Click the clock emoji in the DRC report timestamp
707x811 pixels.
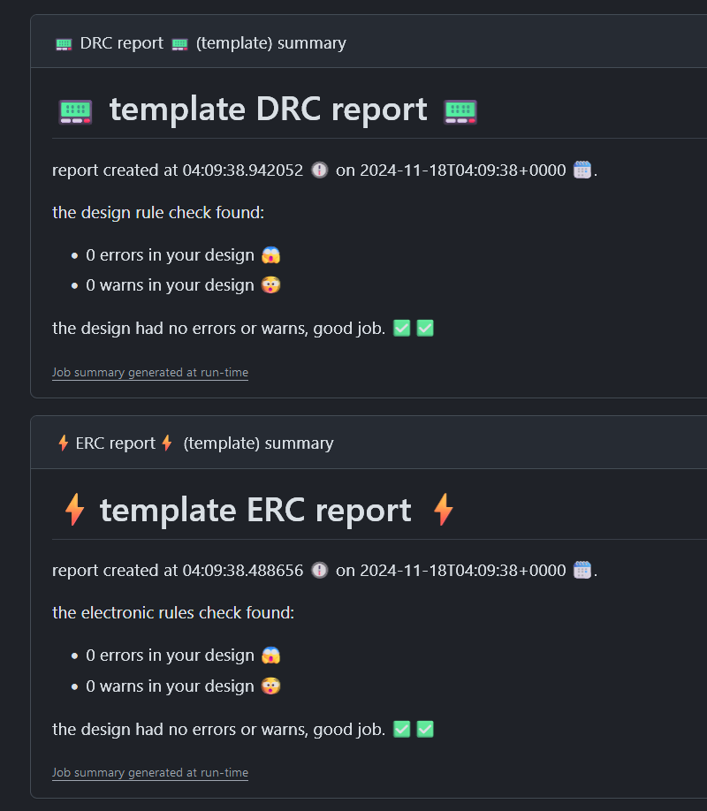(320, 170)
